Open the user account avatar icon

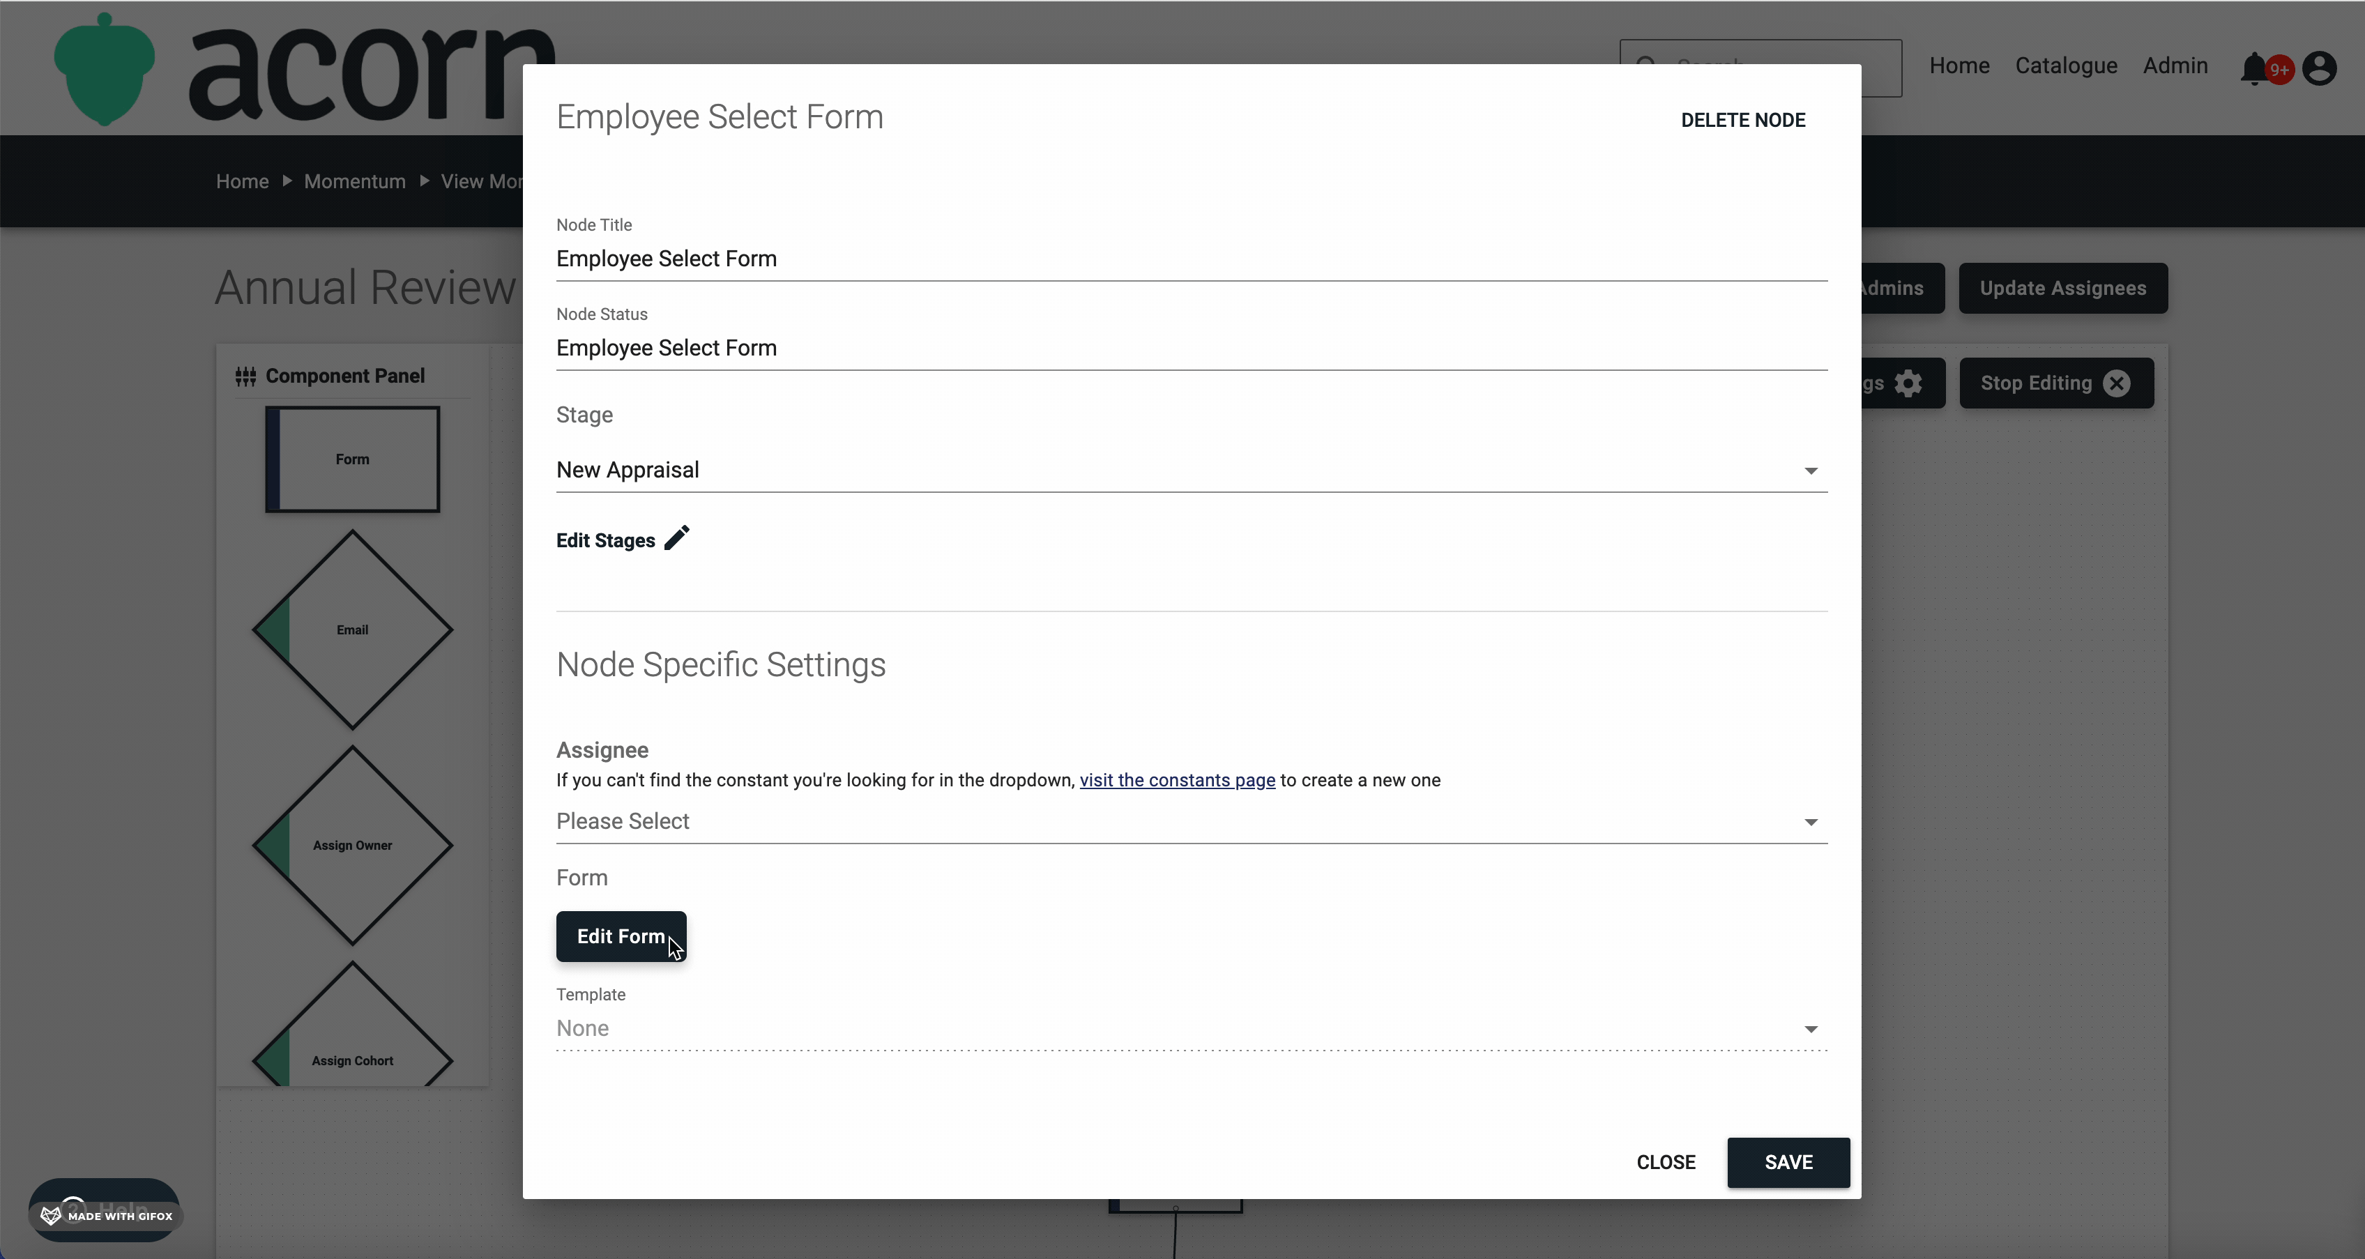[x=2319, y=69]
